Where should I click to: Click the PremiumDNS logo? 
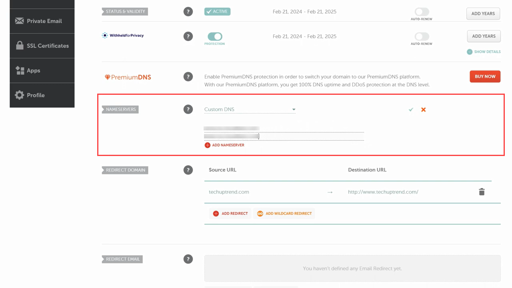128,77
